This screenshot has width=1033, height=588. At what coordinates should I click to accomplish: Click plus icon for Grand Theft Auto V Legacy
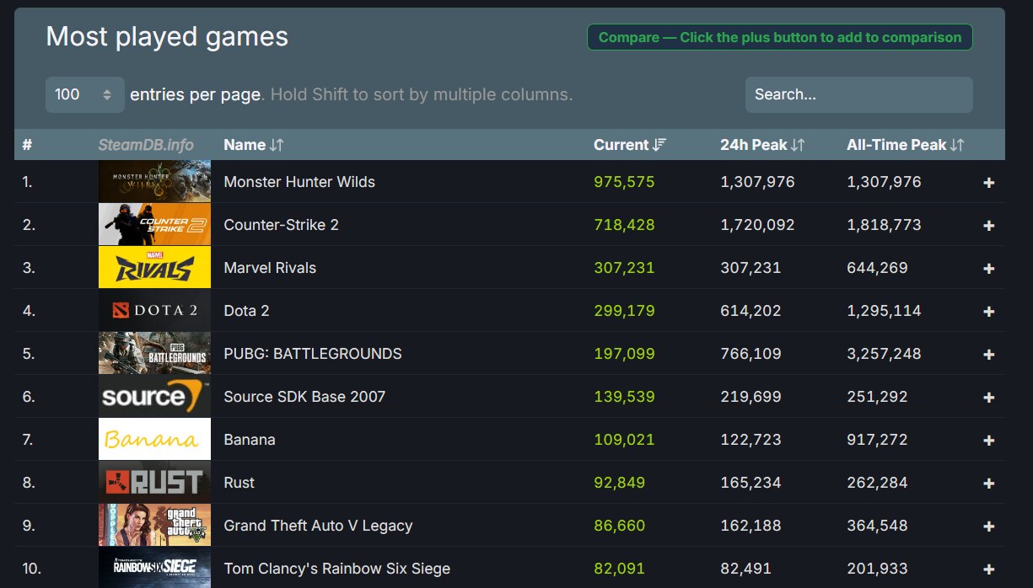click(989, 527)
